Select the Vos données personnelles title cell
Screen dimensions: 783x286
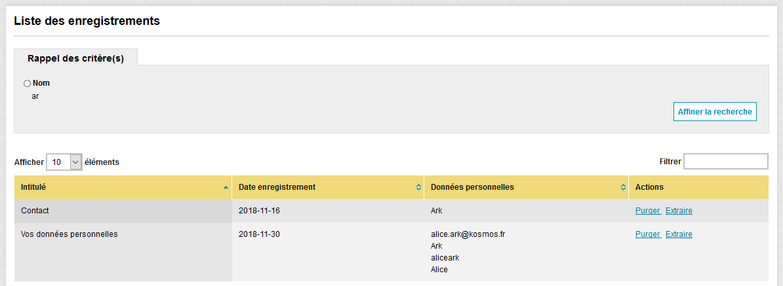pos(123,251)
